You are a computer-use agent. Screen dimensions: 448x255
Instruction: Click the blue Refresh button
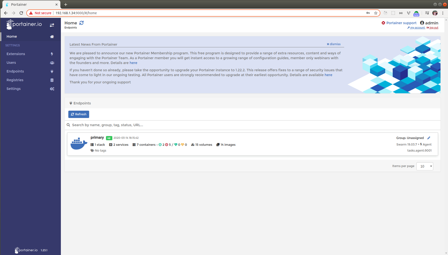click(x=79, y=114)
